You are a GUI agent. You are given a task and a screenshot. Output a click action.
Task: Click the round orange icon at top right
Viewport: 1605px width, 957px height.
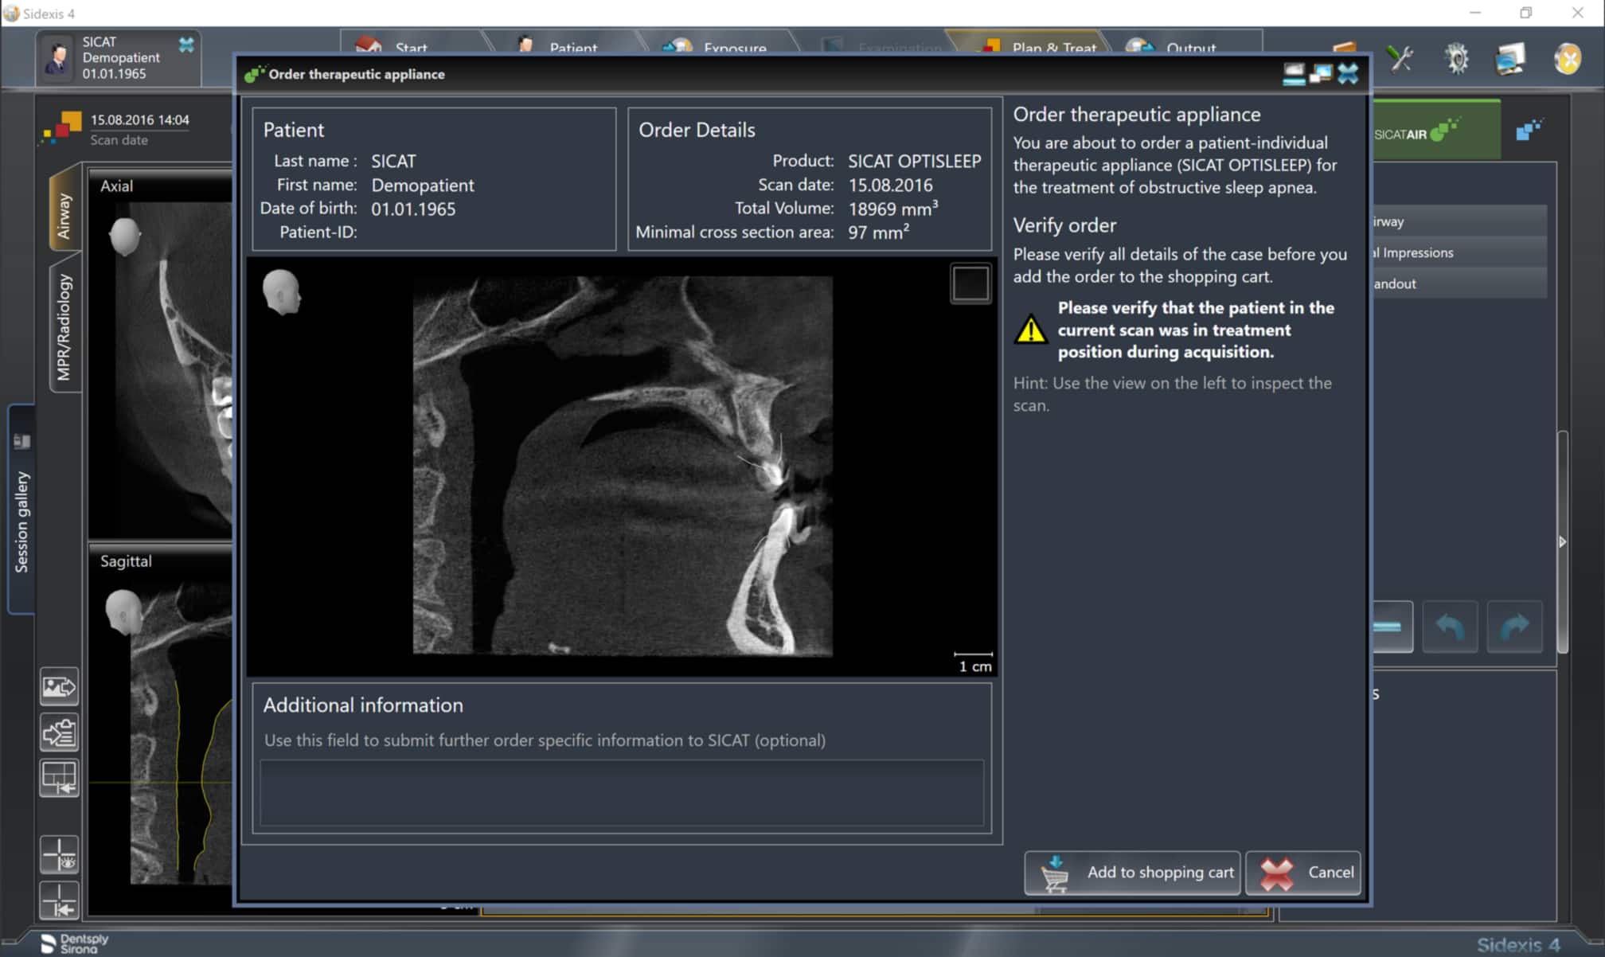[1567, 58]
